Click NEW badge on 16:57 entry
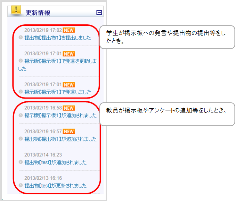This screenshot has width=236, height=202. (69, 131)
